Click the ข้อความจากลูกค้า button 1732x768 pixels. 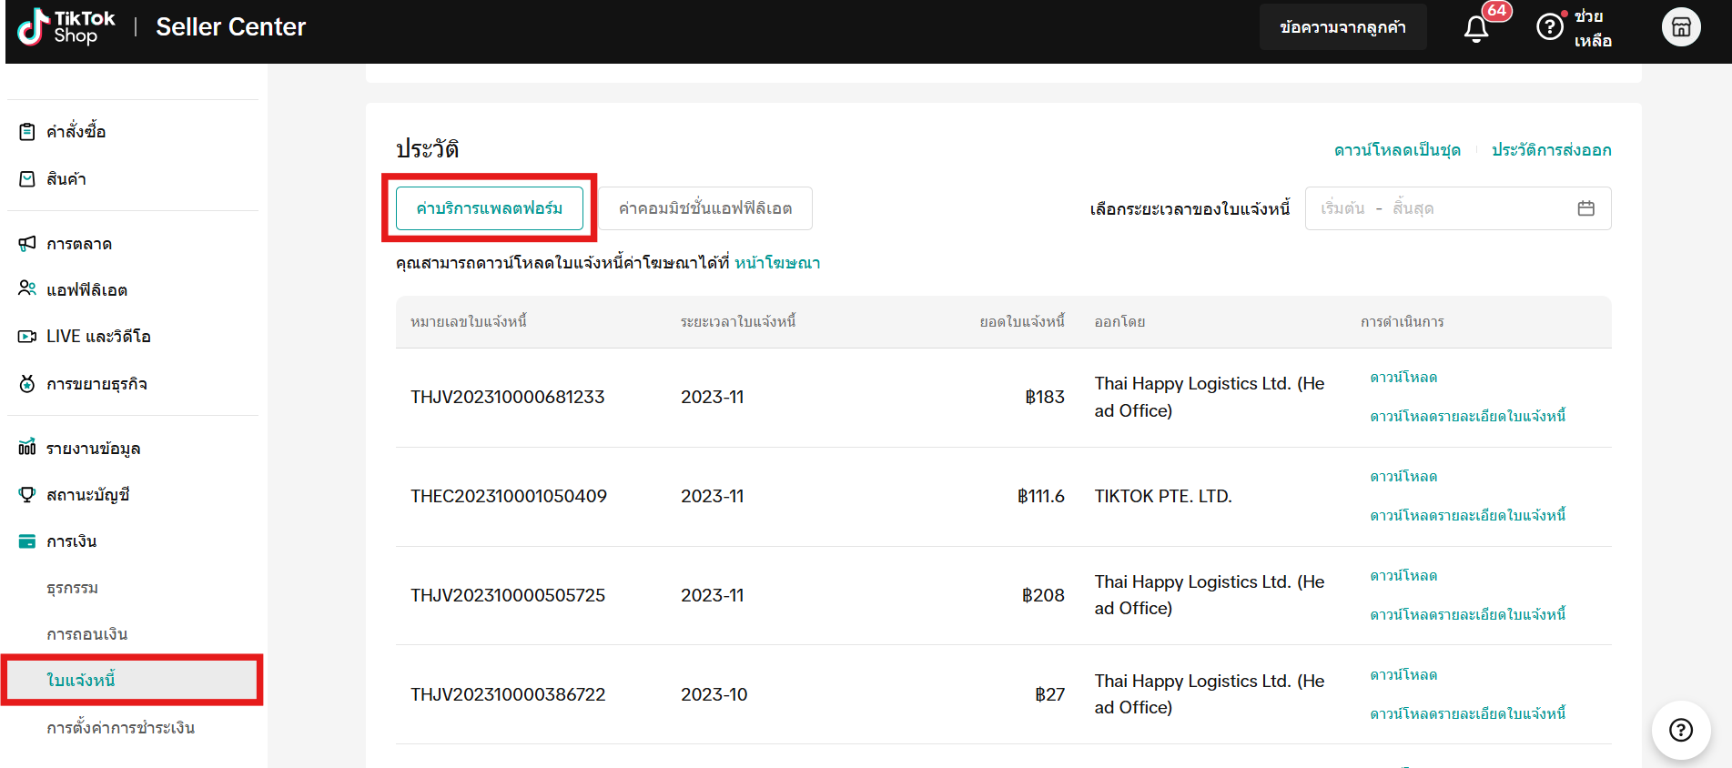tap(1342, 27)
